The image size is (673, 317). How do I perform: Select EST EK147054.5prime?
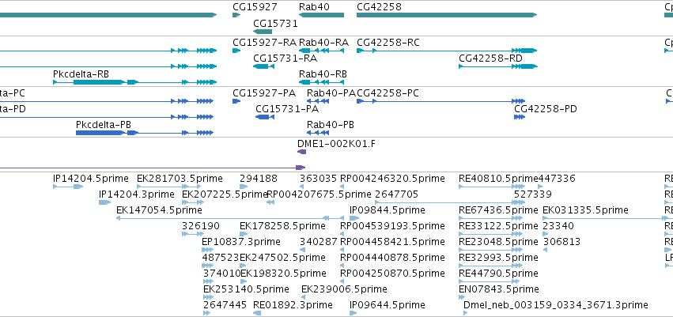[x=159, y=210]
